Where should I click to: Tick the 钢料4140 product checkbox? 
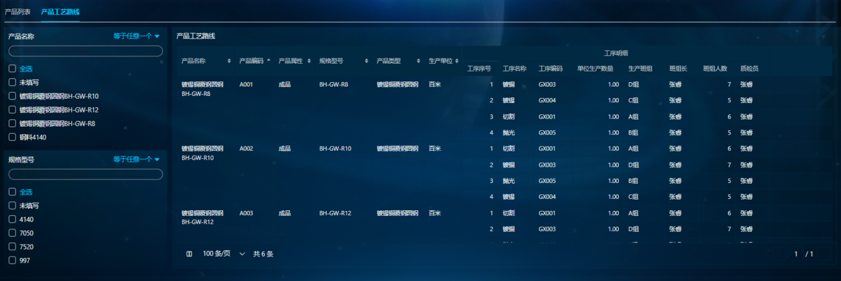tap(12, 137)
